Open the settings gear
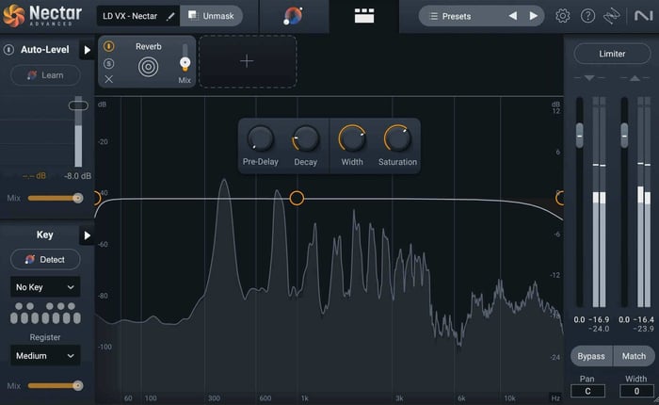This screenshot has height=405, width=659. coord(562,16)
